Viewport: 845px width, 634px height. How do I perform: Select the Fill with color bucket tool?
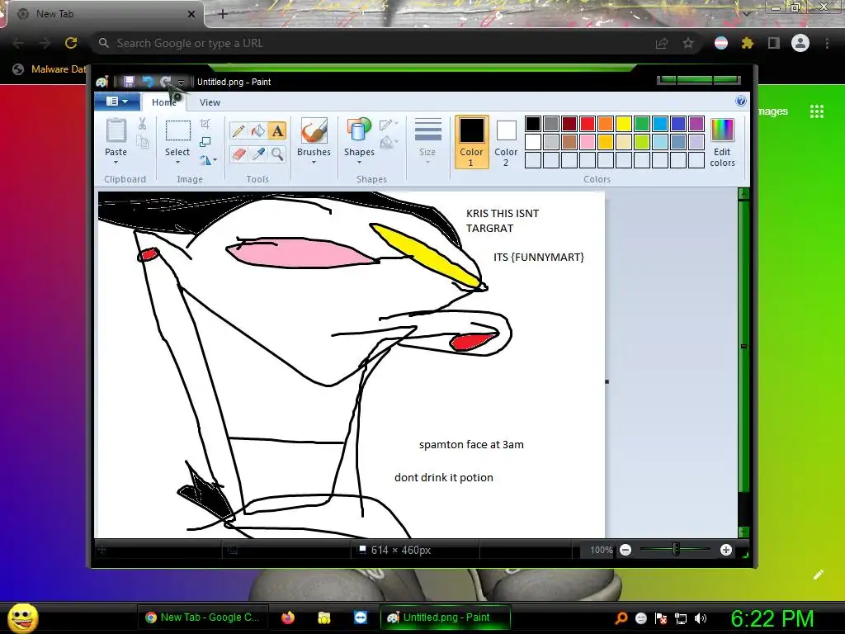258,130
